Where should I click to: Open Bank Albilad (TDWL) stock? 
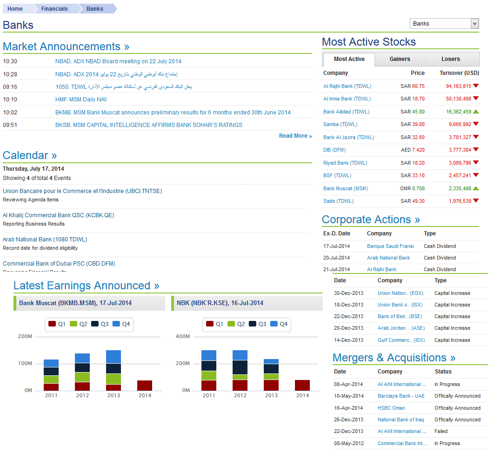(x=346, y=112)
